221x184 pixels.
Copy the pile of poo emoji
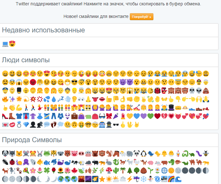click(206, 91)
